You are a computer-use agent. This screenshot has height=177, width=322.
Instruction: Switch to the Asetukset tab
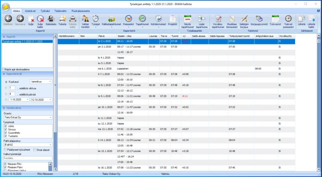[30, 10]
